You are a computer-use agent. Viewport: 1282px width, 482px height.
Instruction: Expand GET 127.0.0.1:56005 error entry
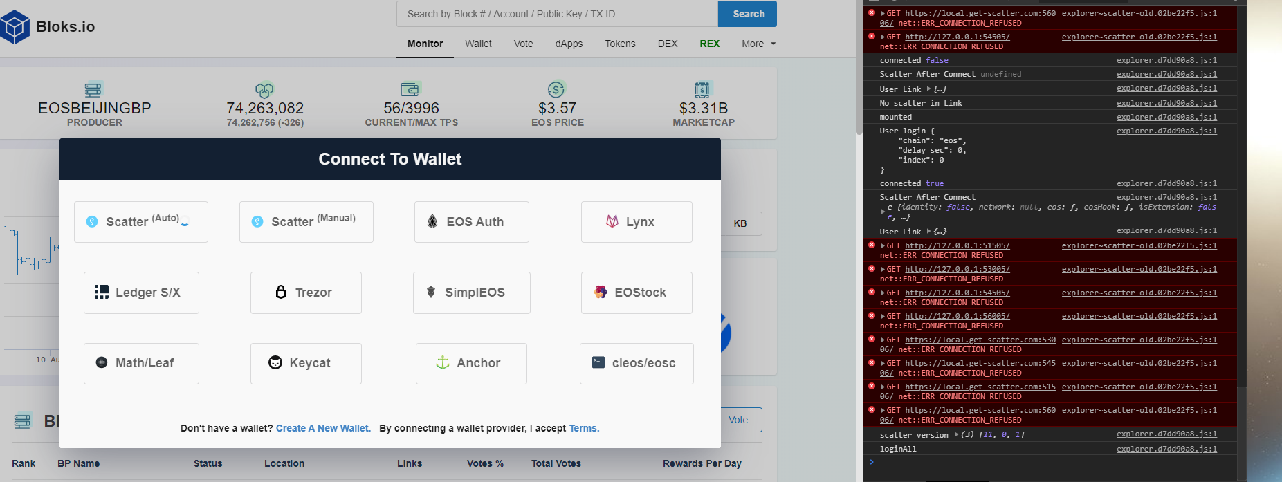pyautogui.click(x=883, y=316)
